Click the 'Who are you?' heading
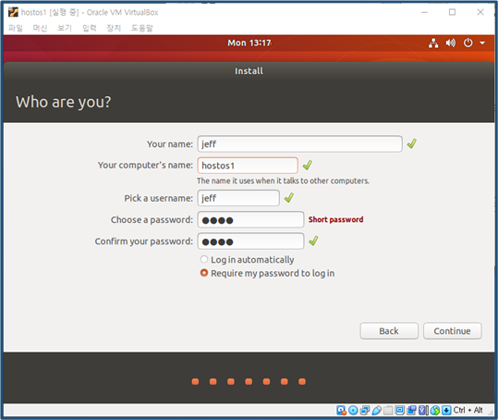Viewport: 498px width, 420px height. tap(64, 102)
